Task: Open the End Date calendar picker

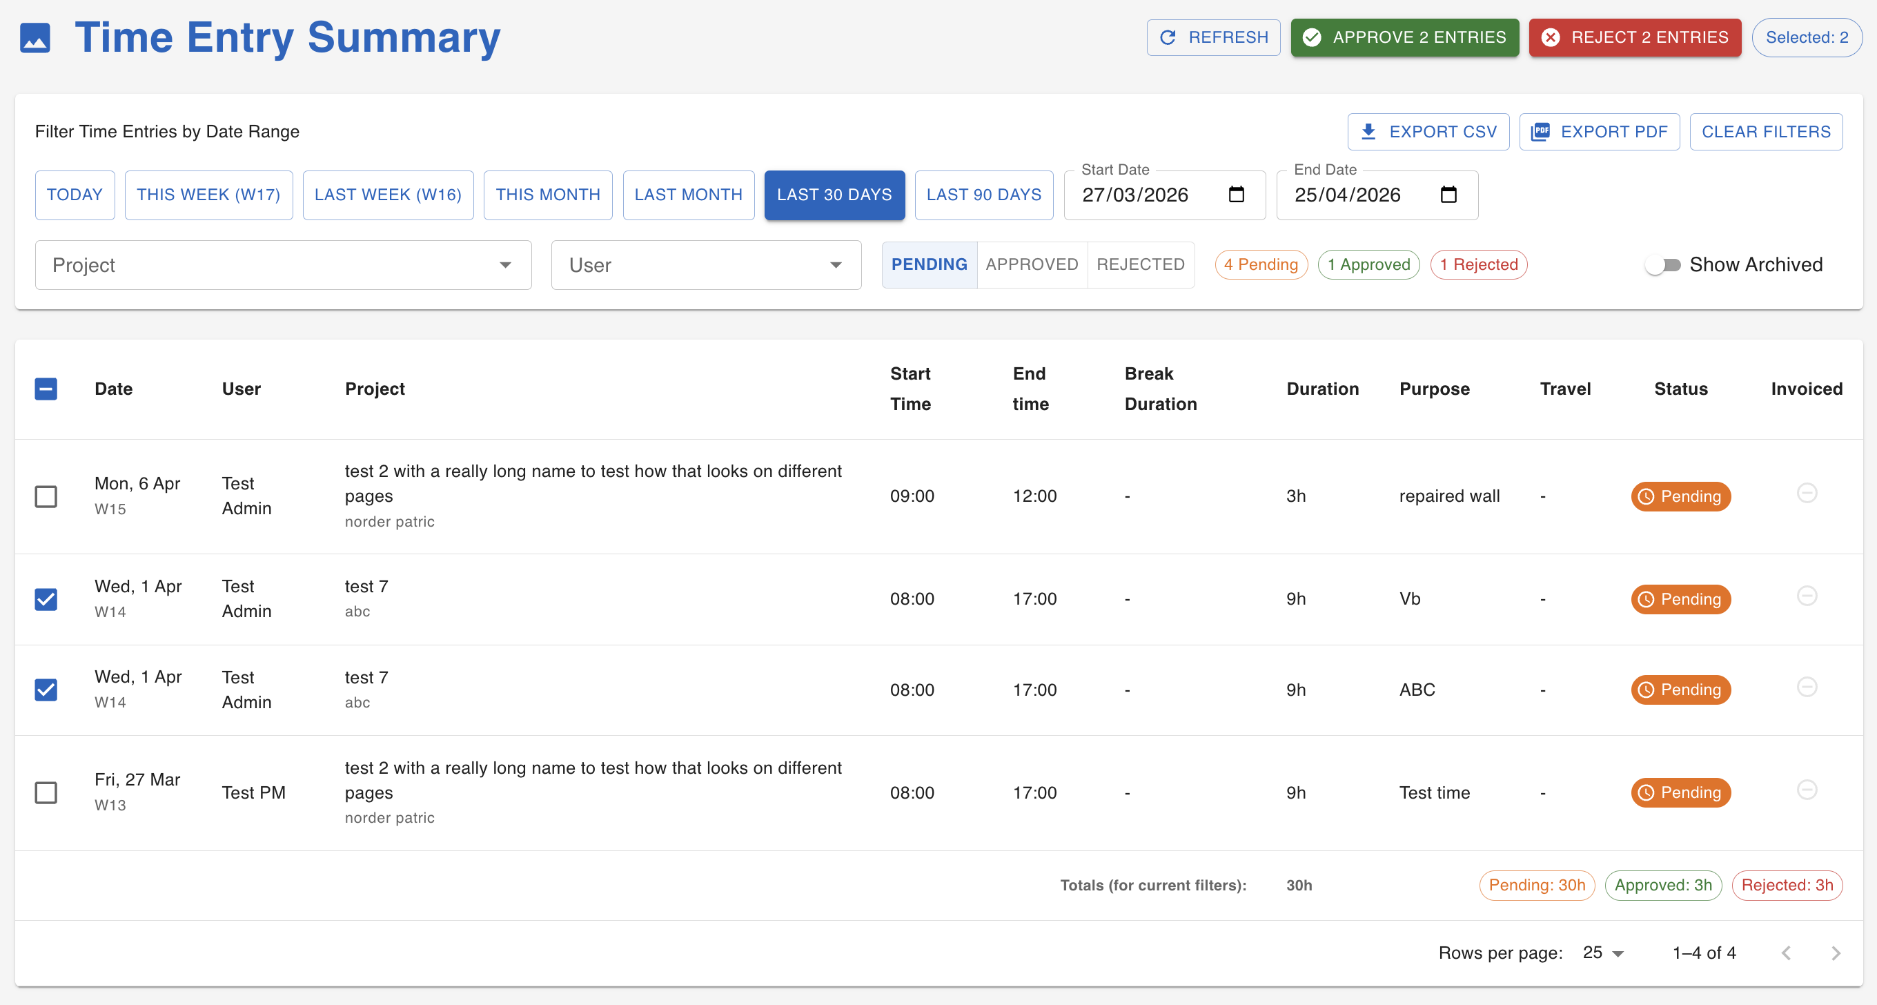Action: [1448, 195]
